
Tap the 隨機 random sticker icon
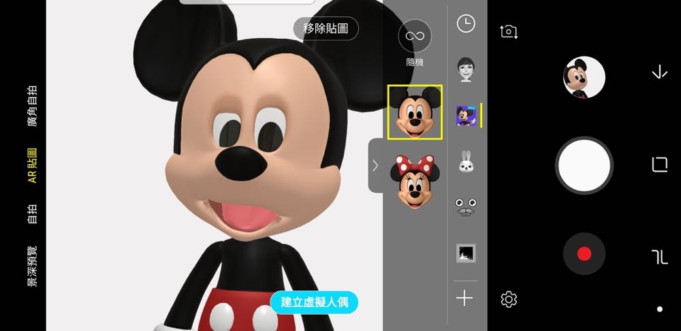click(415, 37)
